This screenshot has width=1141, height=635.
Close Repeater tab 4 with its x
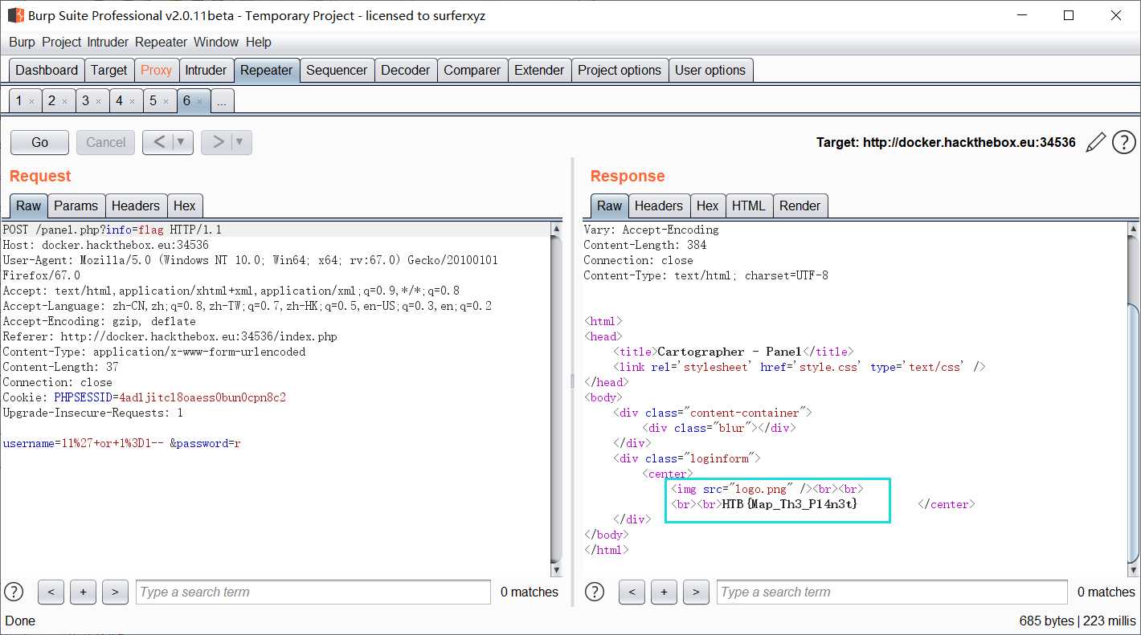click(133, 102)
